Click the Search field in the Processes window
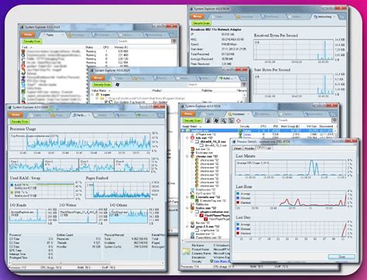Image resolution: width=367 pixels, height=280 pixels. 304,120
